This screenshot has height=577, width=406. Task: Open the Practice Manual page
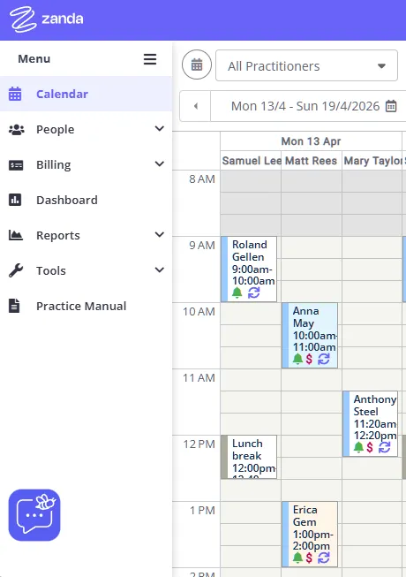click(x=86, y=306)
